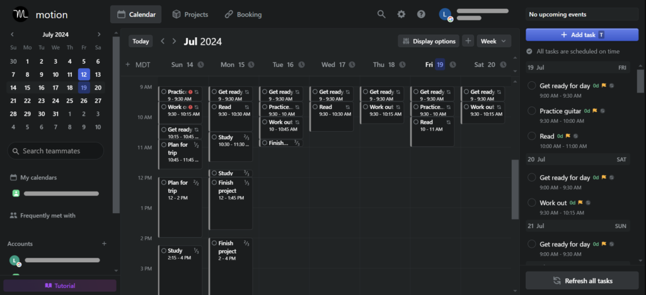Go to next month in mini calendar
Screen dimensions: 646x295
[x=99, y=35]
